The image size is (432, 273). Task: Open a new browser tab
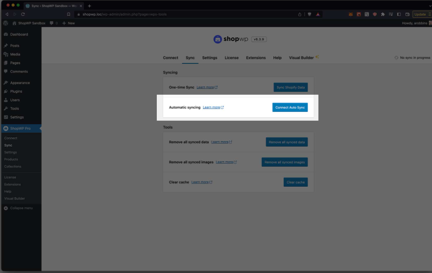(x=89, y=6)
